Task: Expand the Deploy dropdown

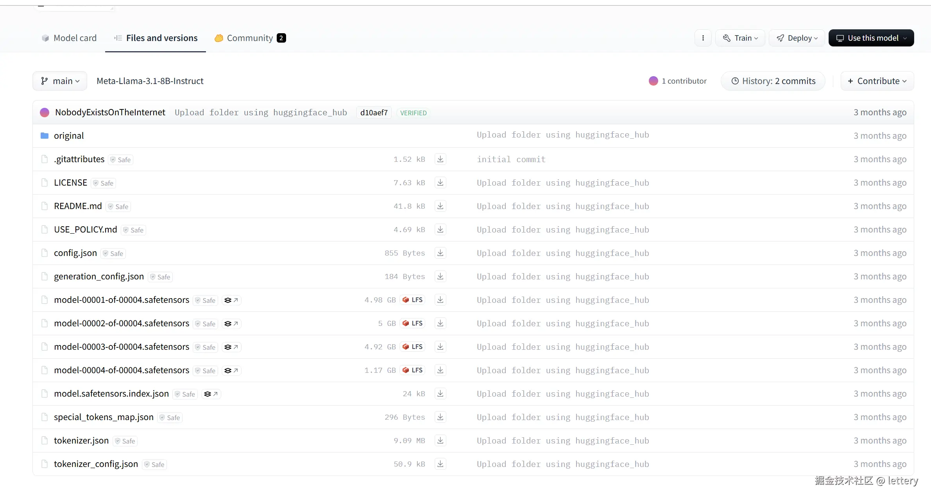Action: (x=797, y=38)
